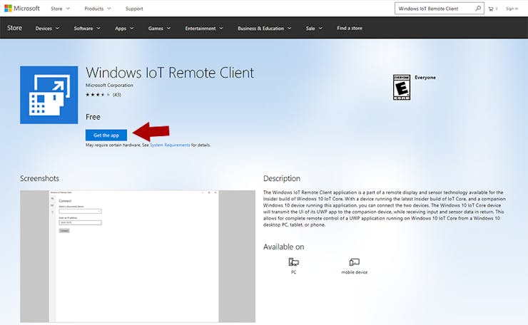Open the app screenshot thumbnail
Image resolution: width=528 pixels, height=325 pixels.
coord(138,257)
